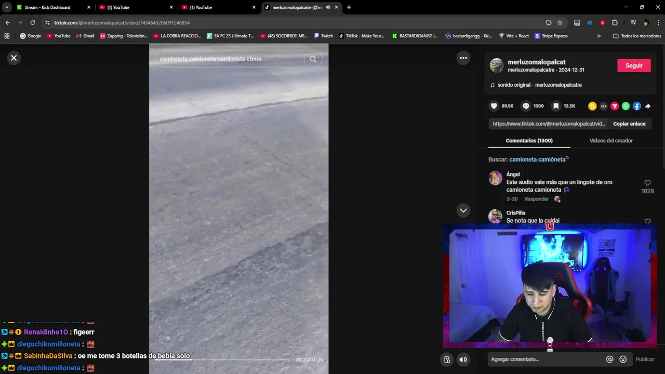Click the site info icon in the address bar

tap(47, 23)
